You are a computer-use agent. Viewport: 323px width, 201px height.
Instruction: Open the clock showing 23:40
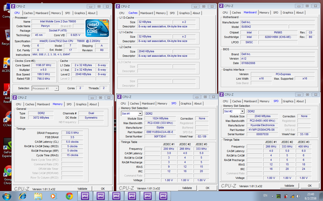(x=311, y=196)
